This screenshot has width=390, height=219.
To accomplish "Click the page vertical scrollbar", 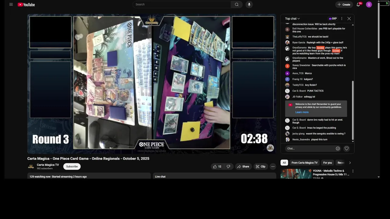I will tap(379, 30).
